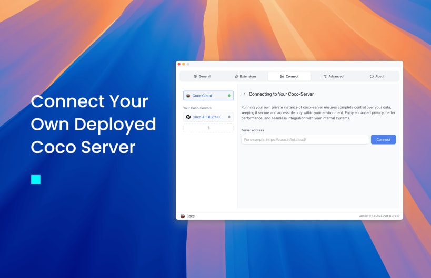
Task: Select the Connect tab
Action: coord(289,76)
